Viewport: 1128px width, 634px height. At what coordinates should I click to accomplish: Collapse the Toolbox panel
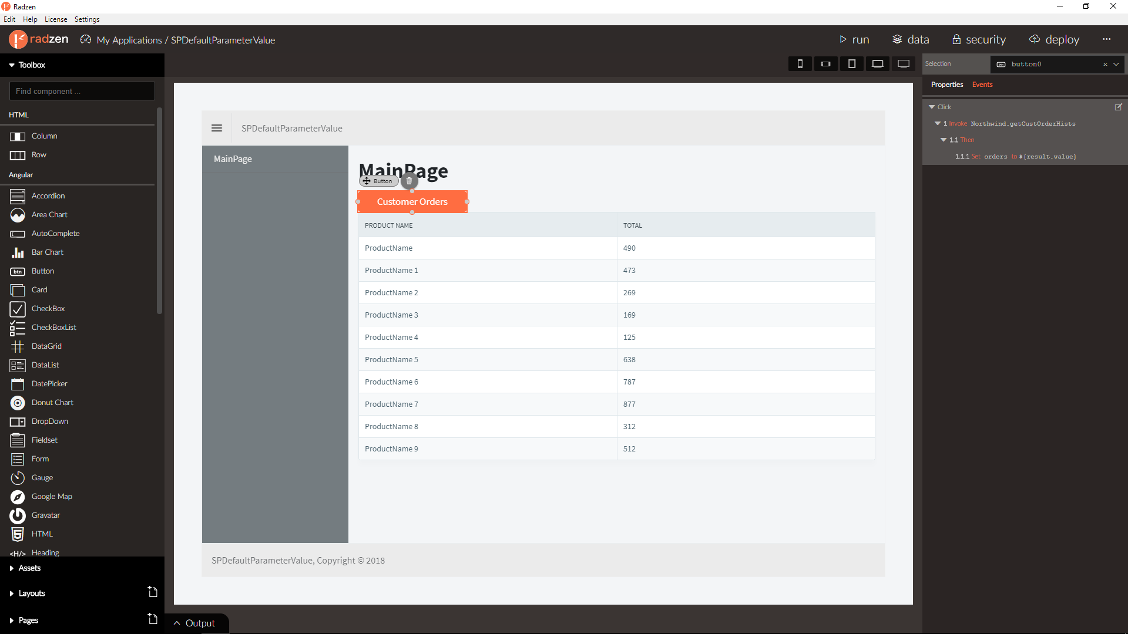(x=12, y=65)
